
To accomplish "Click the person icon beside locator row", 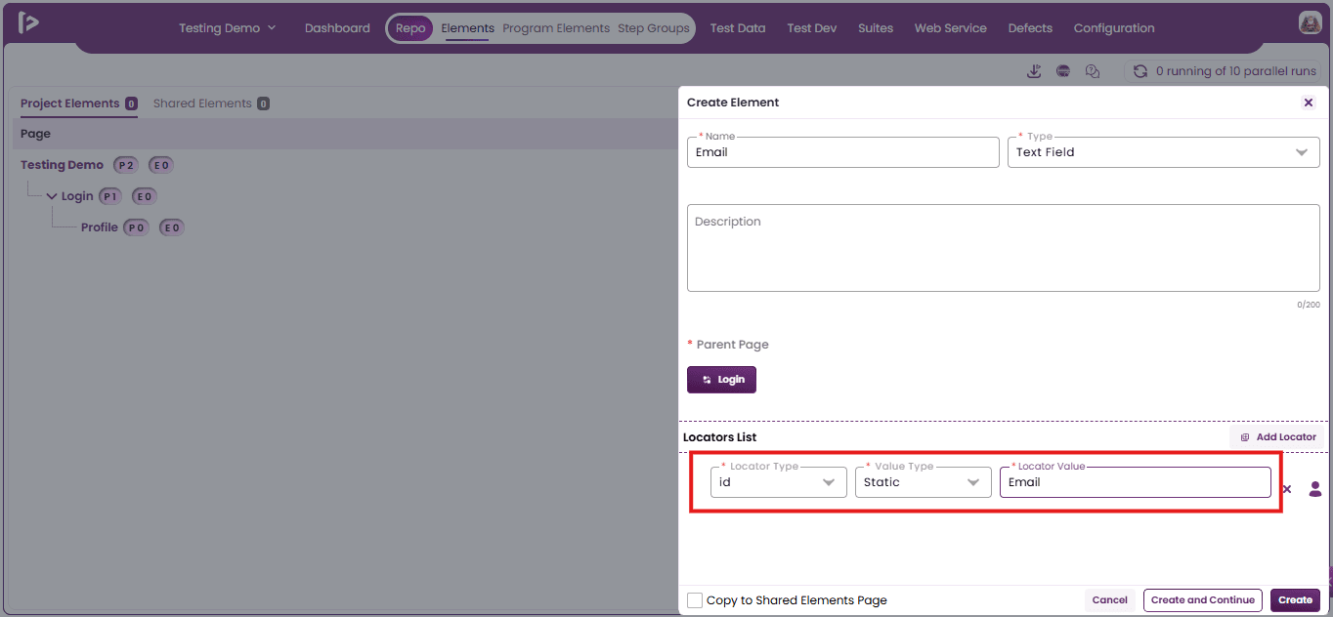I will point(1315,489).
